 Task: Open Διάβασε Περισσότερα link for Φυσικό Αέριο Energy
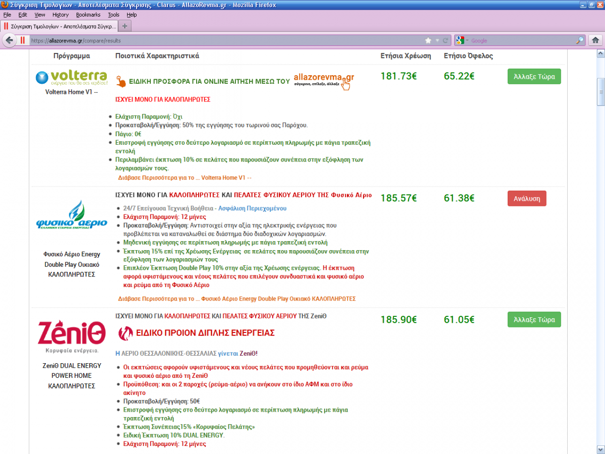(x=237, y=299)
